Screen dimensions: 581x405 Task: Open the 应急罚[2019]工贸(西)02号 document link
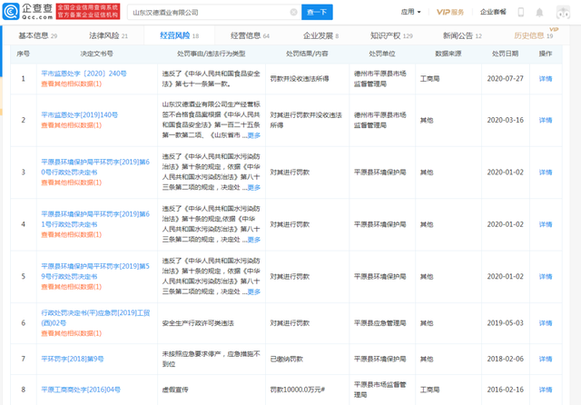(95, 318)
